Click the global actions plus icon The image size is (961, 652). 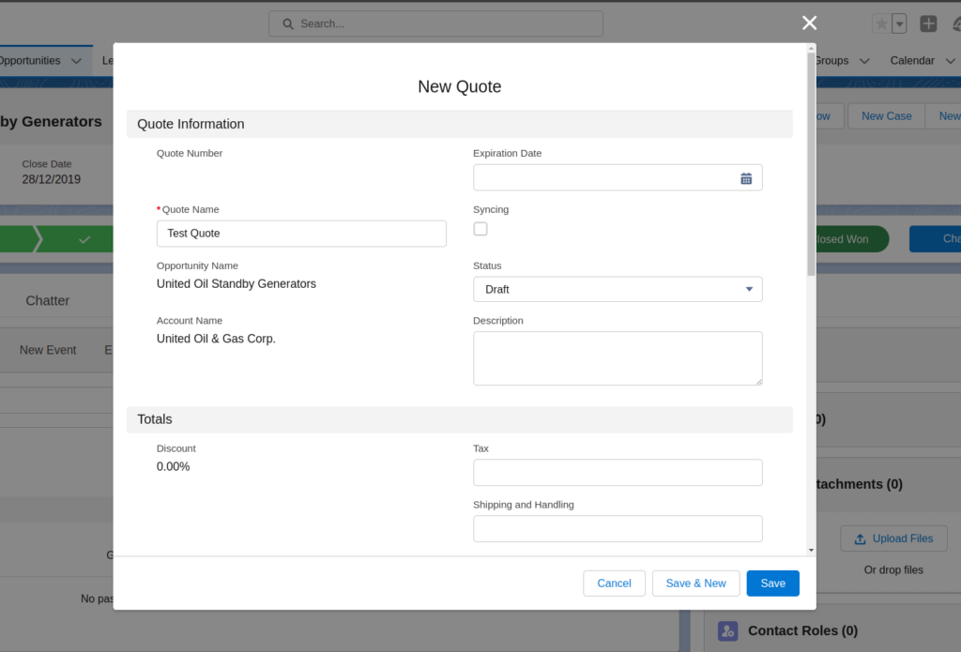click(x=928, y=24)
